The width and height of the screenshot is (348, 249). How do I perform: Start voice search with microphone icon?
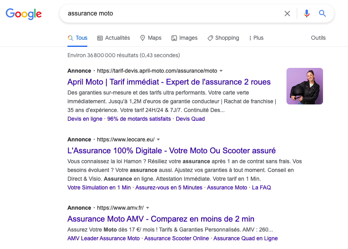coord(306,14)
